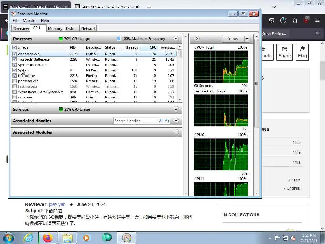The width and height of the screenshot is (325, 244).
Task: Toggle the select-all Image header checkbox
Action: pos(14,47)
